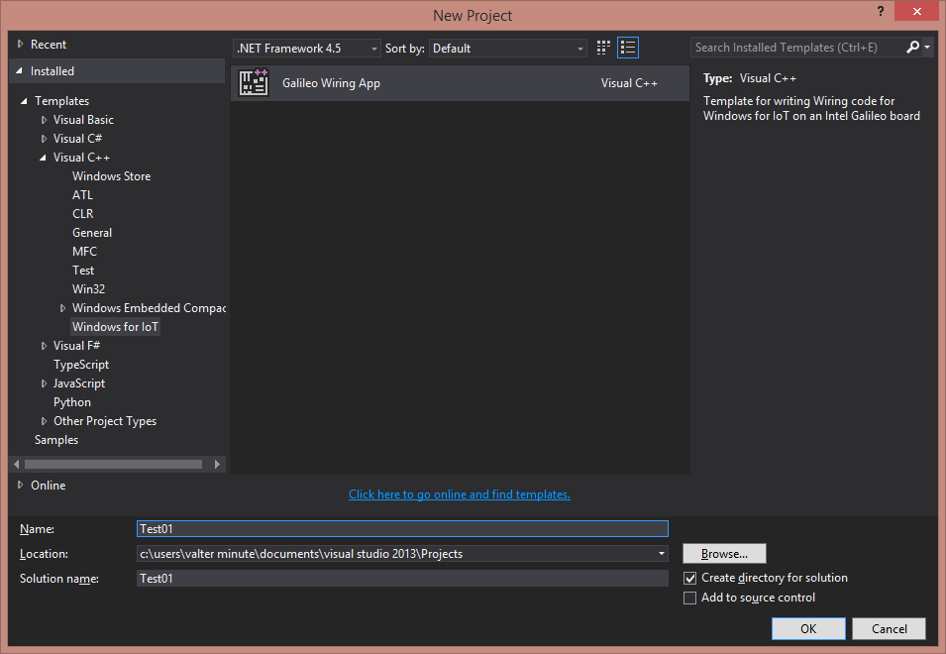
Task: Open the search options dropdown arrow
Action: pyautogui.click(x=927, y=47)
